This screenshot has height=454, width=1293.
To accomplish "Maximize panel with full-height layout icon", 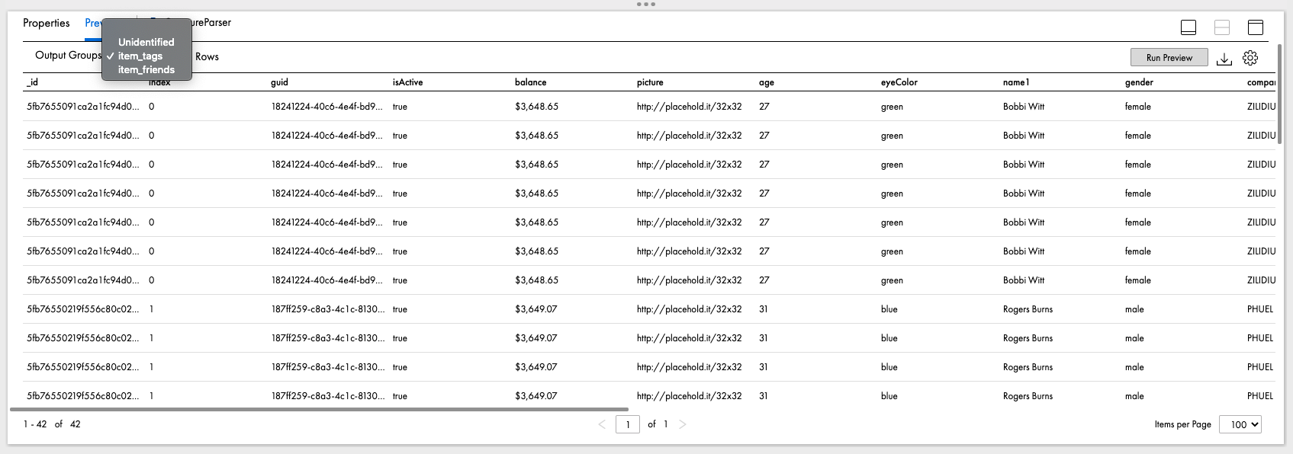I will (1255, 27).
